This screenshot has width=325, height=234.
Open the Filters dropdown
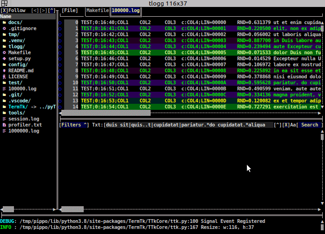pos(74,125)
